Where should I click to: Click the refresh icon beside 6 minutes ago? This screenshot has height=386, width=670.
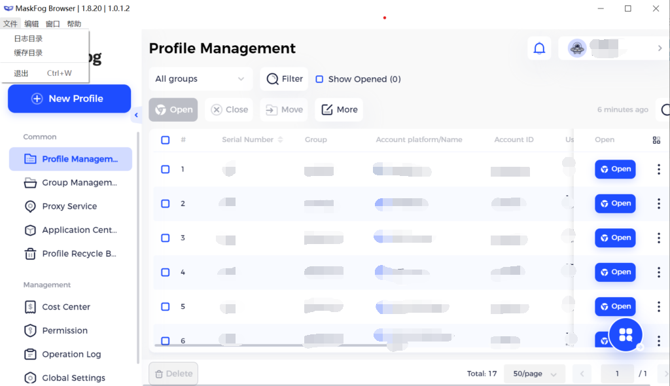665,110
